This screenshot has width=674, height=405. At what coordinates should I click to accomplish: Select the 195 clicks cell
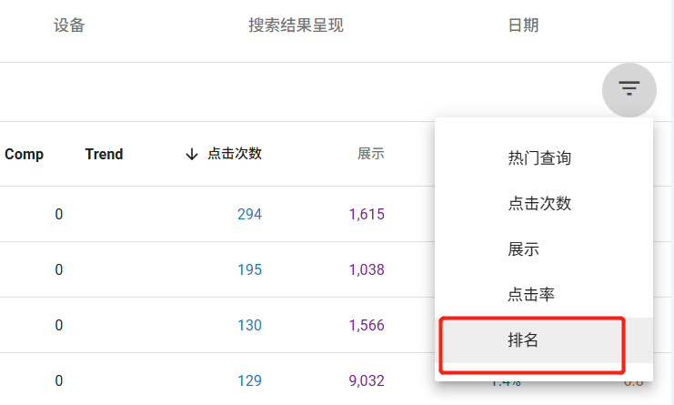pos(249,270)
